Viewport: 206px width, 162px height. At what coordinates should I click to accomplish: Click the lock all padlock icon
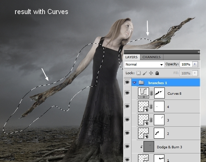[x=157, y=73]
